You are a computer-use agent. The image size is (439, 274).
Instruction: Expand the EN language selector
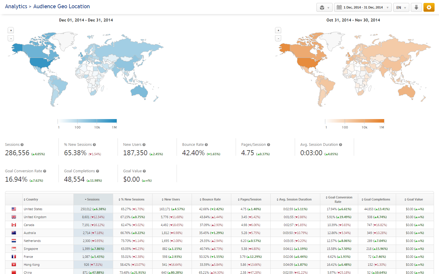coord(401,7)
